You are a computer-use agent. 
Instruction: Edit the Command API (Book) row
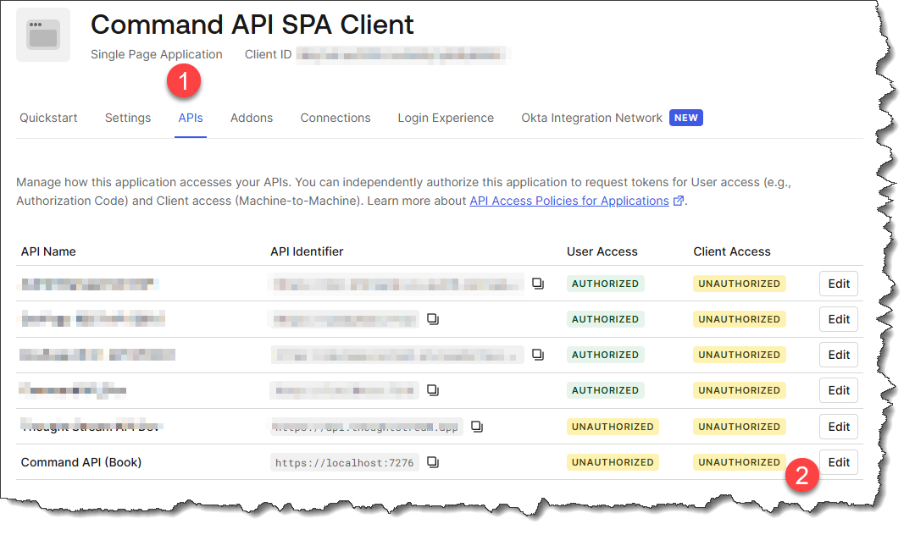(x=839, y=462)
